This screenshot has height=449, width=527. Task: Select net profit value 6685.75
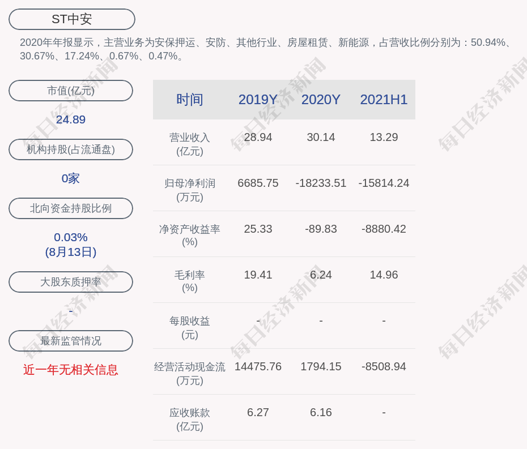[258, 183]
